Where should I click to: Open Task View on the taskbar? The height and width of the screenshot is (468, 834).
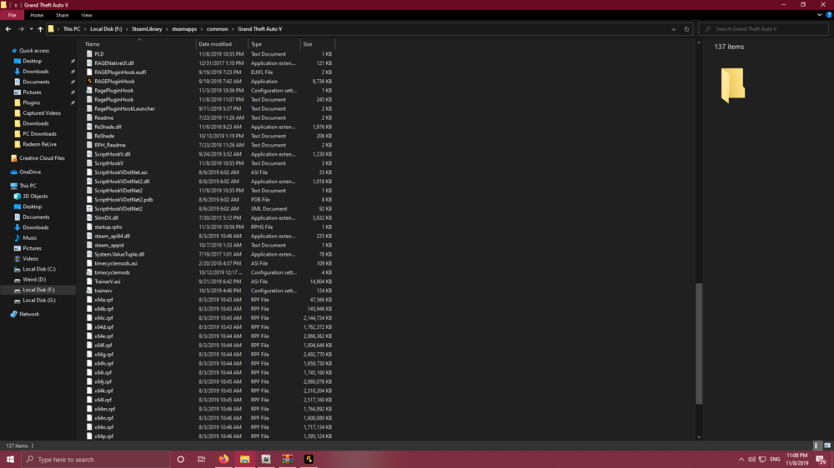pos(201,460)
